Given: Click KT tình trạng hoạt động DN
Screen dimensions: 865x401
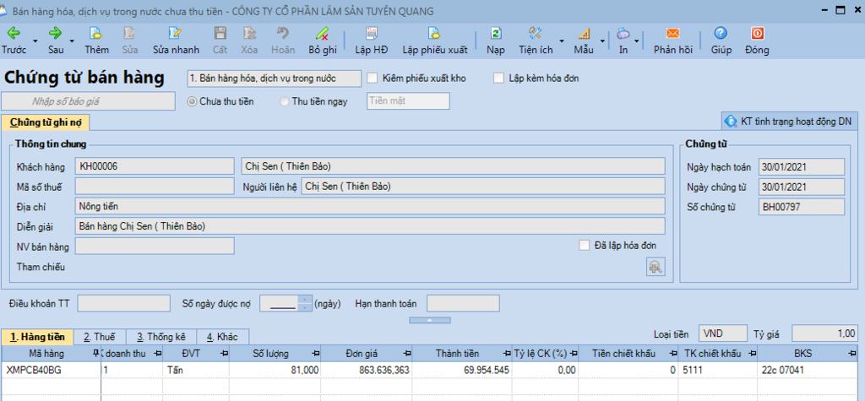Looking at the screenshot, I should [x=790, y=122].
